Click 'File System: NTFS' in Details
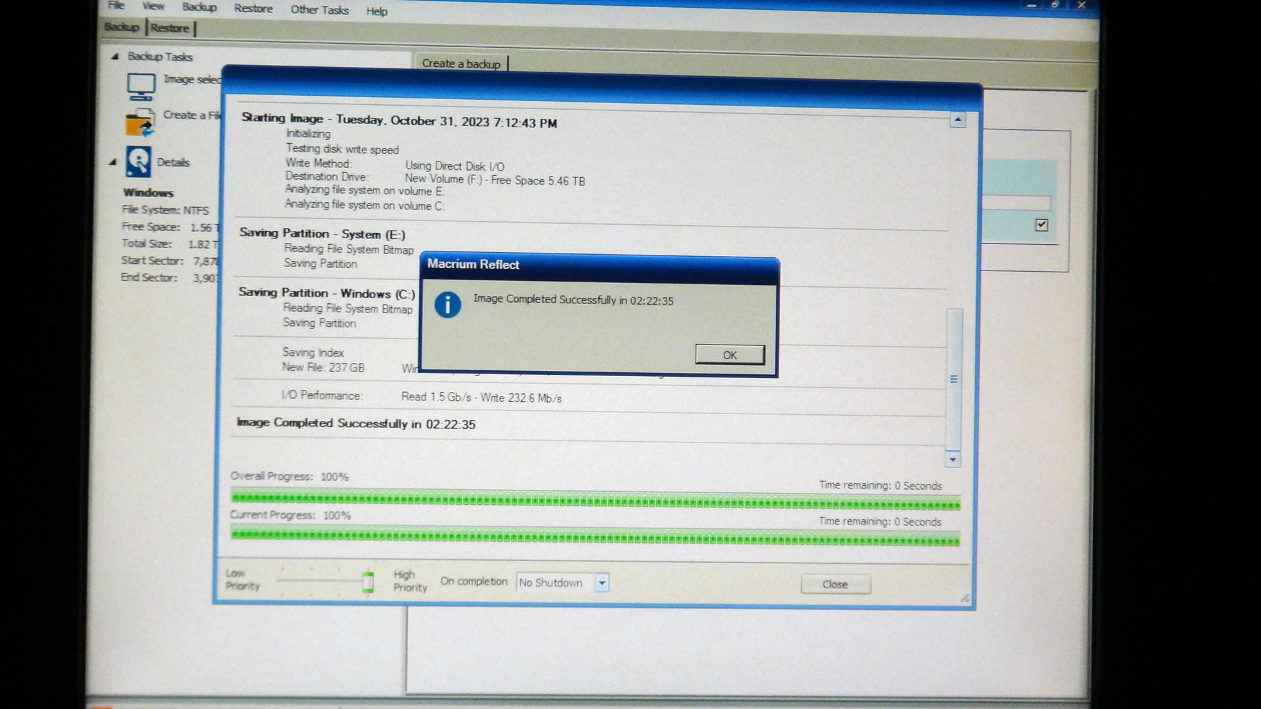The image size is (1261, 709). (x=165, y=210)
